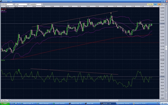Click the Internet Explorer quick launch icon
This screenshot has width=168, height=105.
pyautogui.click(x=14, y=103)
